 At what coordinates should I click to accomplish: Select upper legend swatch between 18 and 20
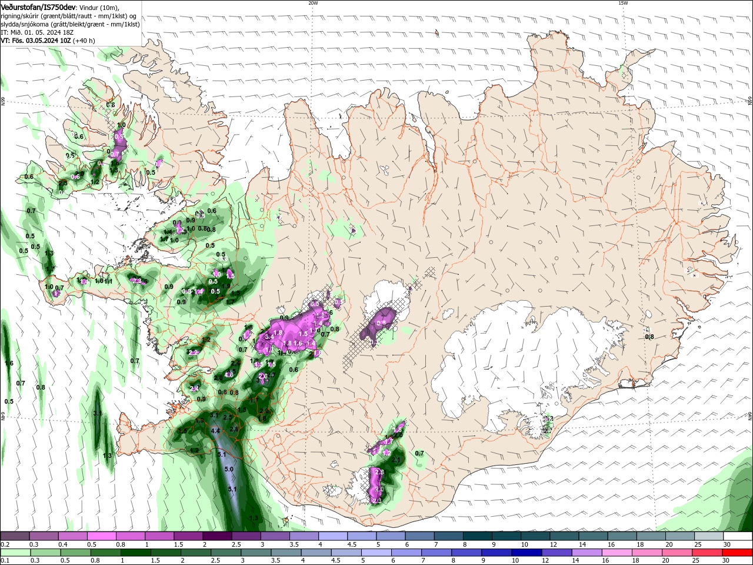(x=651, y=536)
